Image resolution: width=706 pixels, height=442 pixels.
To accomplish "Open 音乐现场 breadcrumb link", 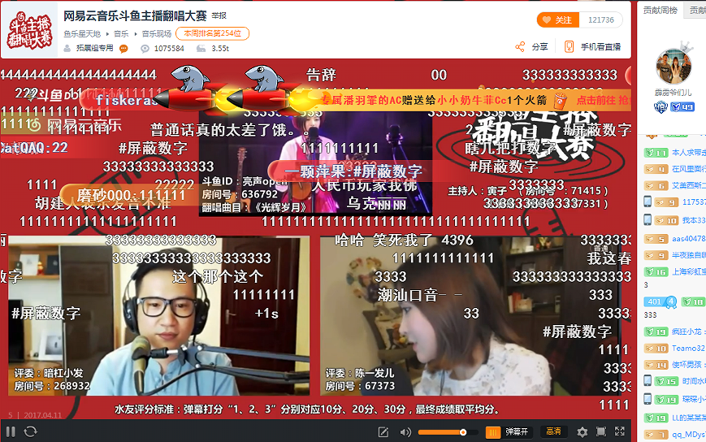I will point(157,34).
